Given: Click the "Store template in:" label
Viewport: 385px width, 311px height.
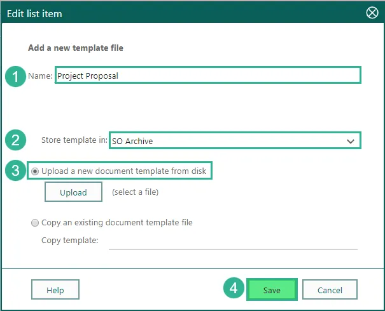Looking at the screenshot, I should click(74, 141).
